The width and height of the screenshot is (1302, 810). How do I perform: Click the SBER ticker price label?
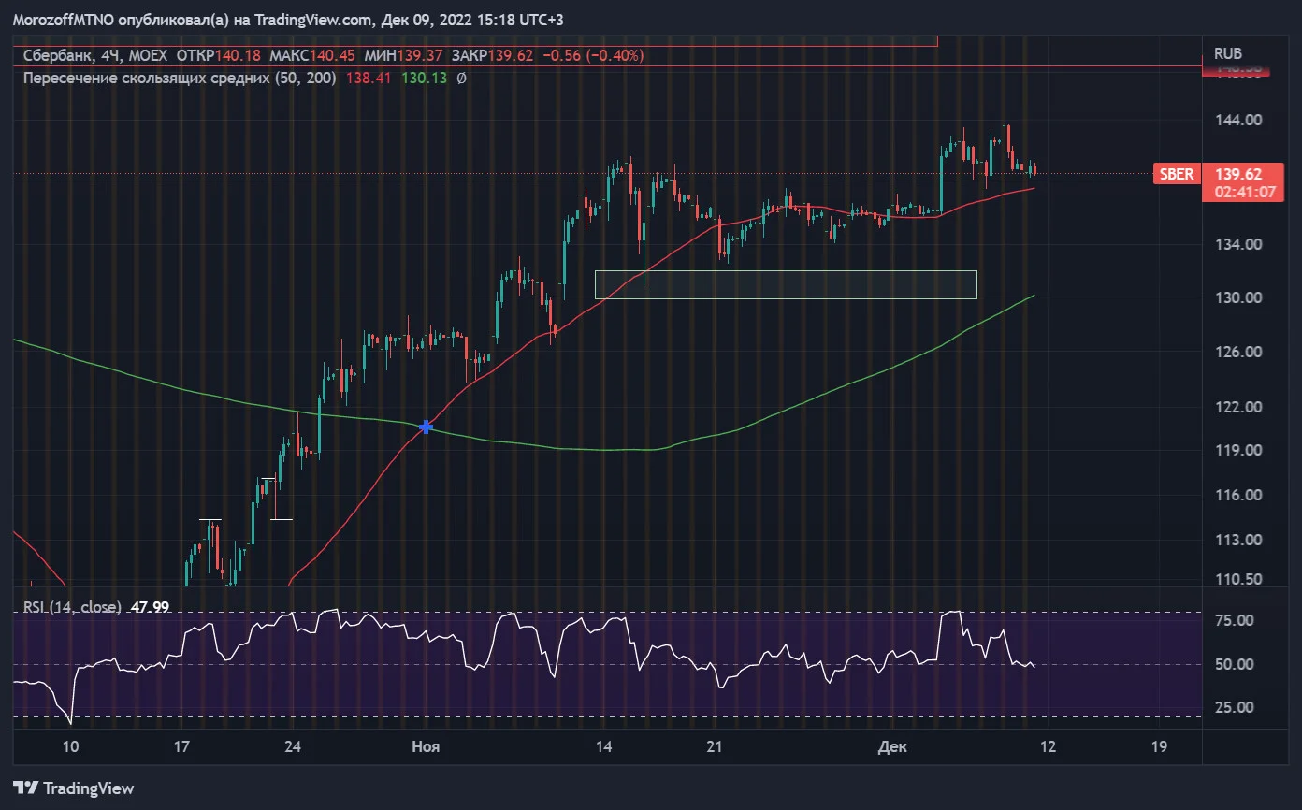[1177, 174]
